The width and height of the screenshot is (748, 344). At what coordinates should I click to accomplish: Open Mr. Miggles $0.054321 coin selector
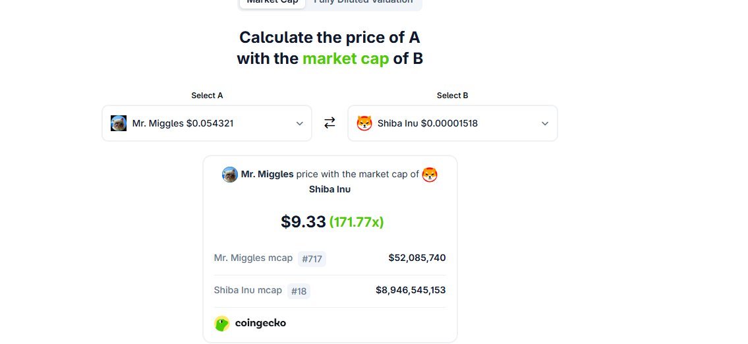(x=207, y=123)
